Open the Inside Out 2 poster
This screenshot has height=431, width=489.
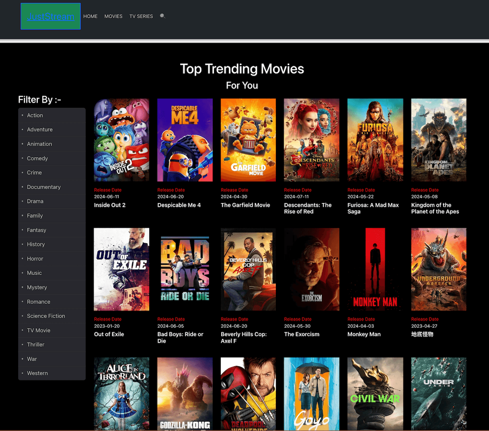[121, 140]
